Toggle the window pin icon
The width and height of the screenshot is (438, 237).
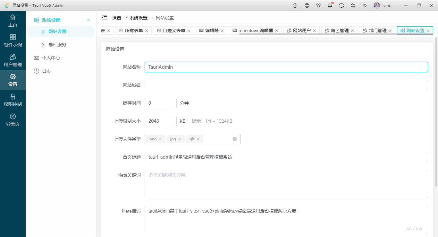[x=365, y=5]
